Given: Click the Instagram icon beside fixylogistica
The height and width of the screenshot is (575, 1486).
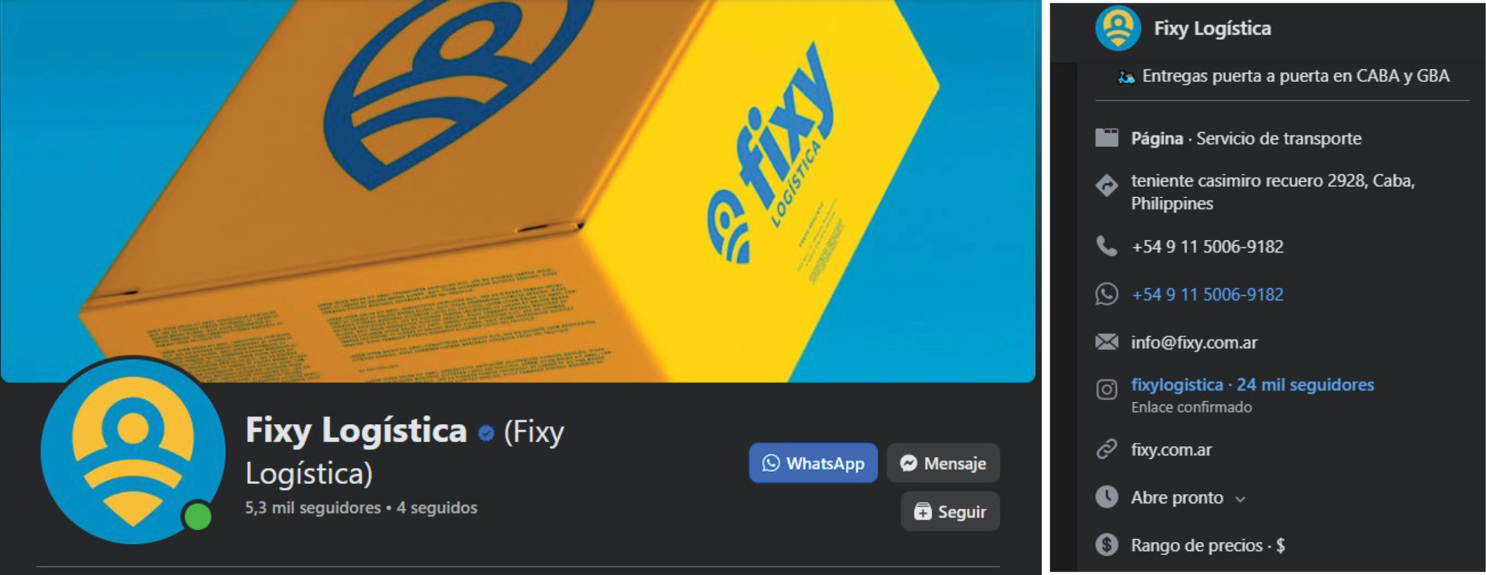Looking at the screenshot, I should [x=1106, y=389].
